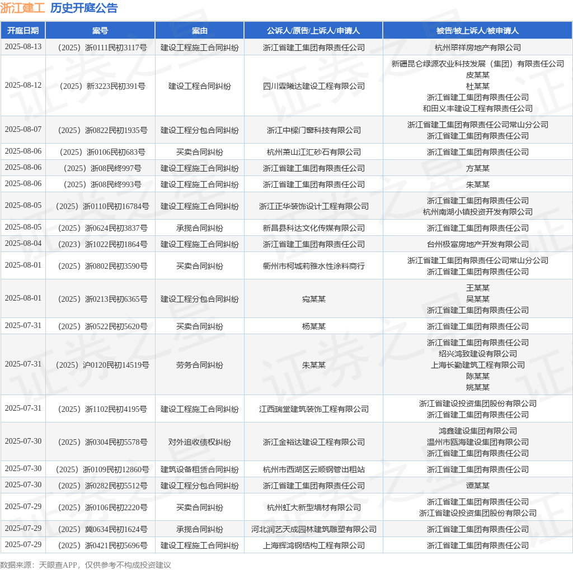This screenshot has width=573, height=570.
Task: Click the 建设工程合同纠纷 cause cell
Action: (200, 86)
